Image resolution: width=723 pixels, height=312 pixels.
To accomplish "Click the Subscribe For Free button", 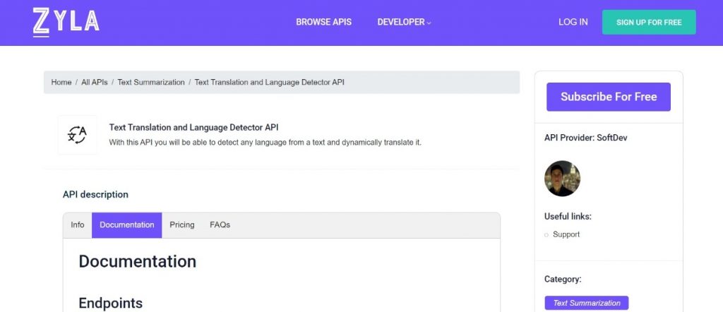I will [x=609, y=97].
